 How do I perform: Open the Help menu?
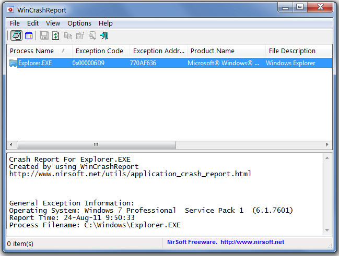106,23
